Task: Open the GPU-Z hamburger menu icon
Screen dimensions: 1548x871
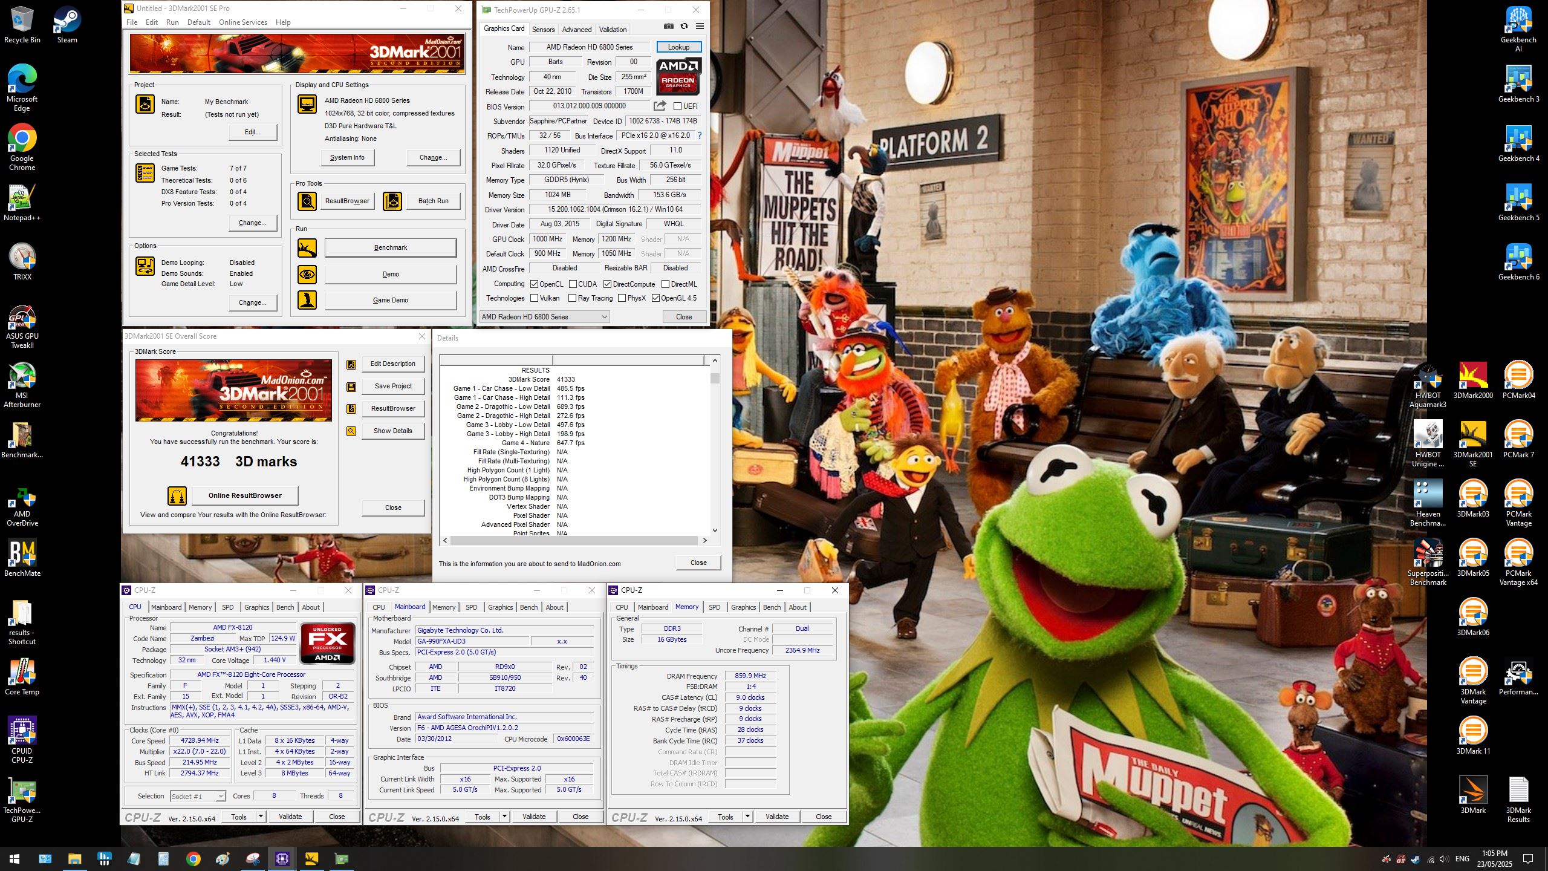Action: pyautogui.click(x=700, y=26)
